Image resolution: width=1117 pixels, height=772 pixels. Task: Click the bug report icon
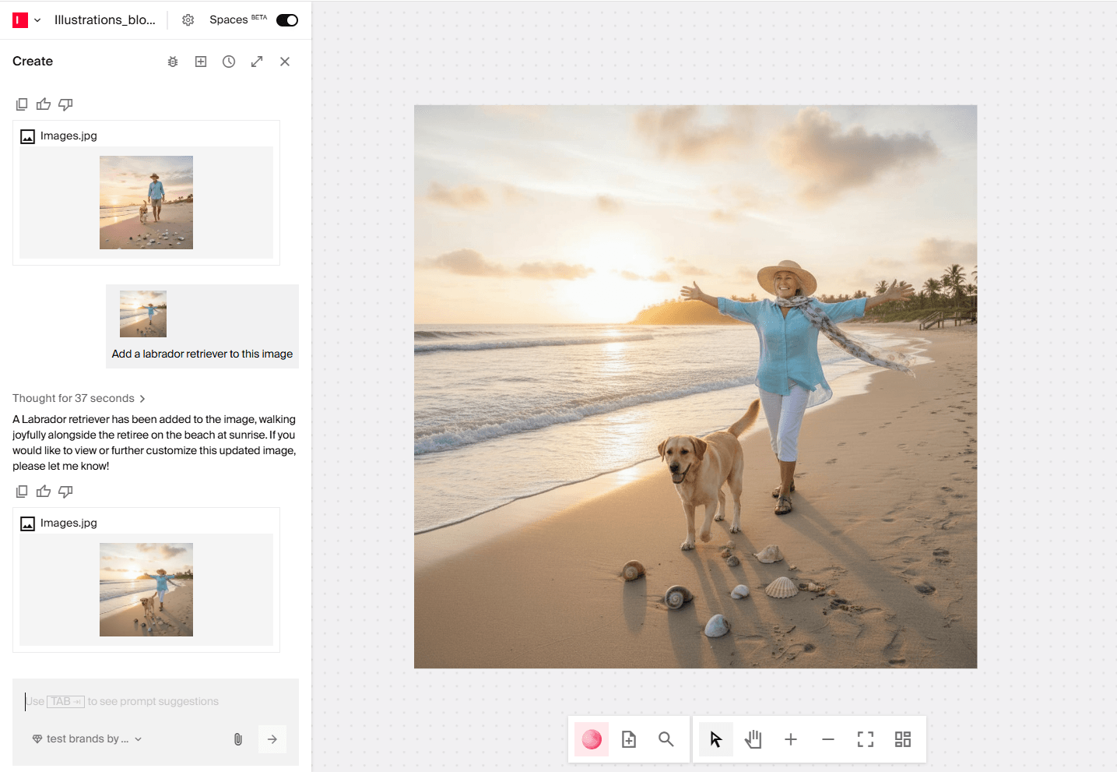coord(172,61)
